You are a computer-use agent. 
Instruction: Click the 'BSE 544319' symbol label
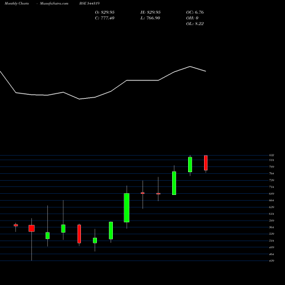tap(89, 3)
